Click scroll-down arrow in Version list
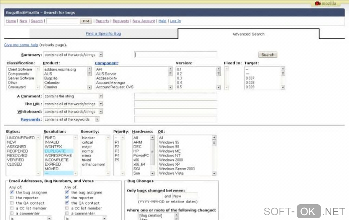Viewport: 349px width, 220px height. coord(219,87)
